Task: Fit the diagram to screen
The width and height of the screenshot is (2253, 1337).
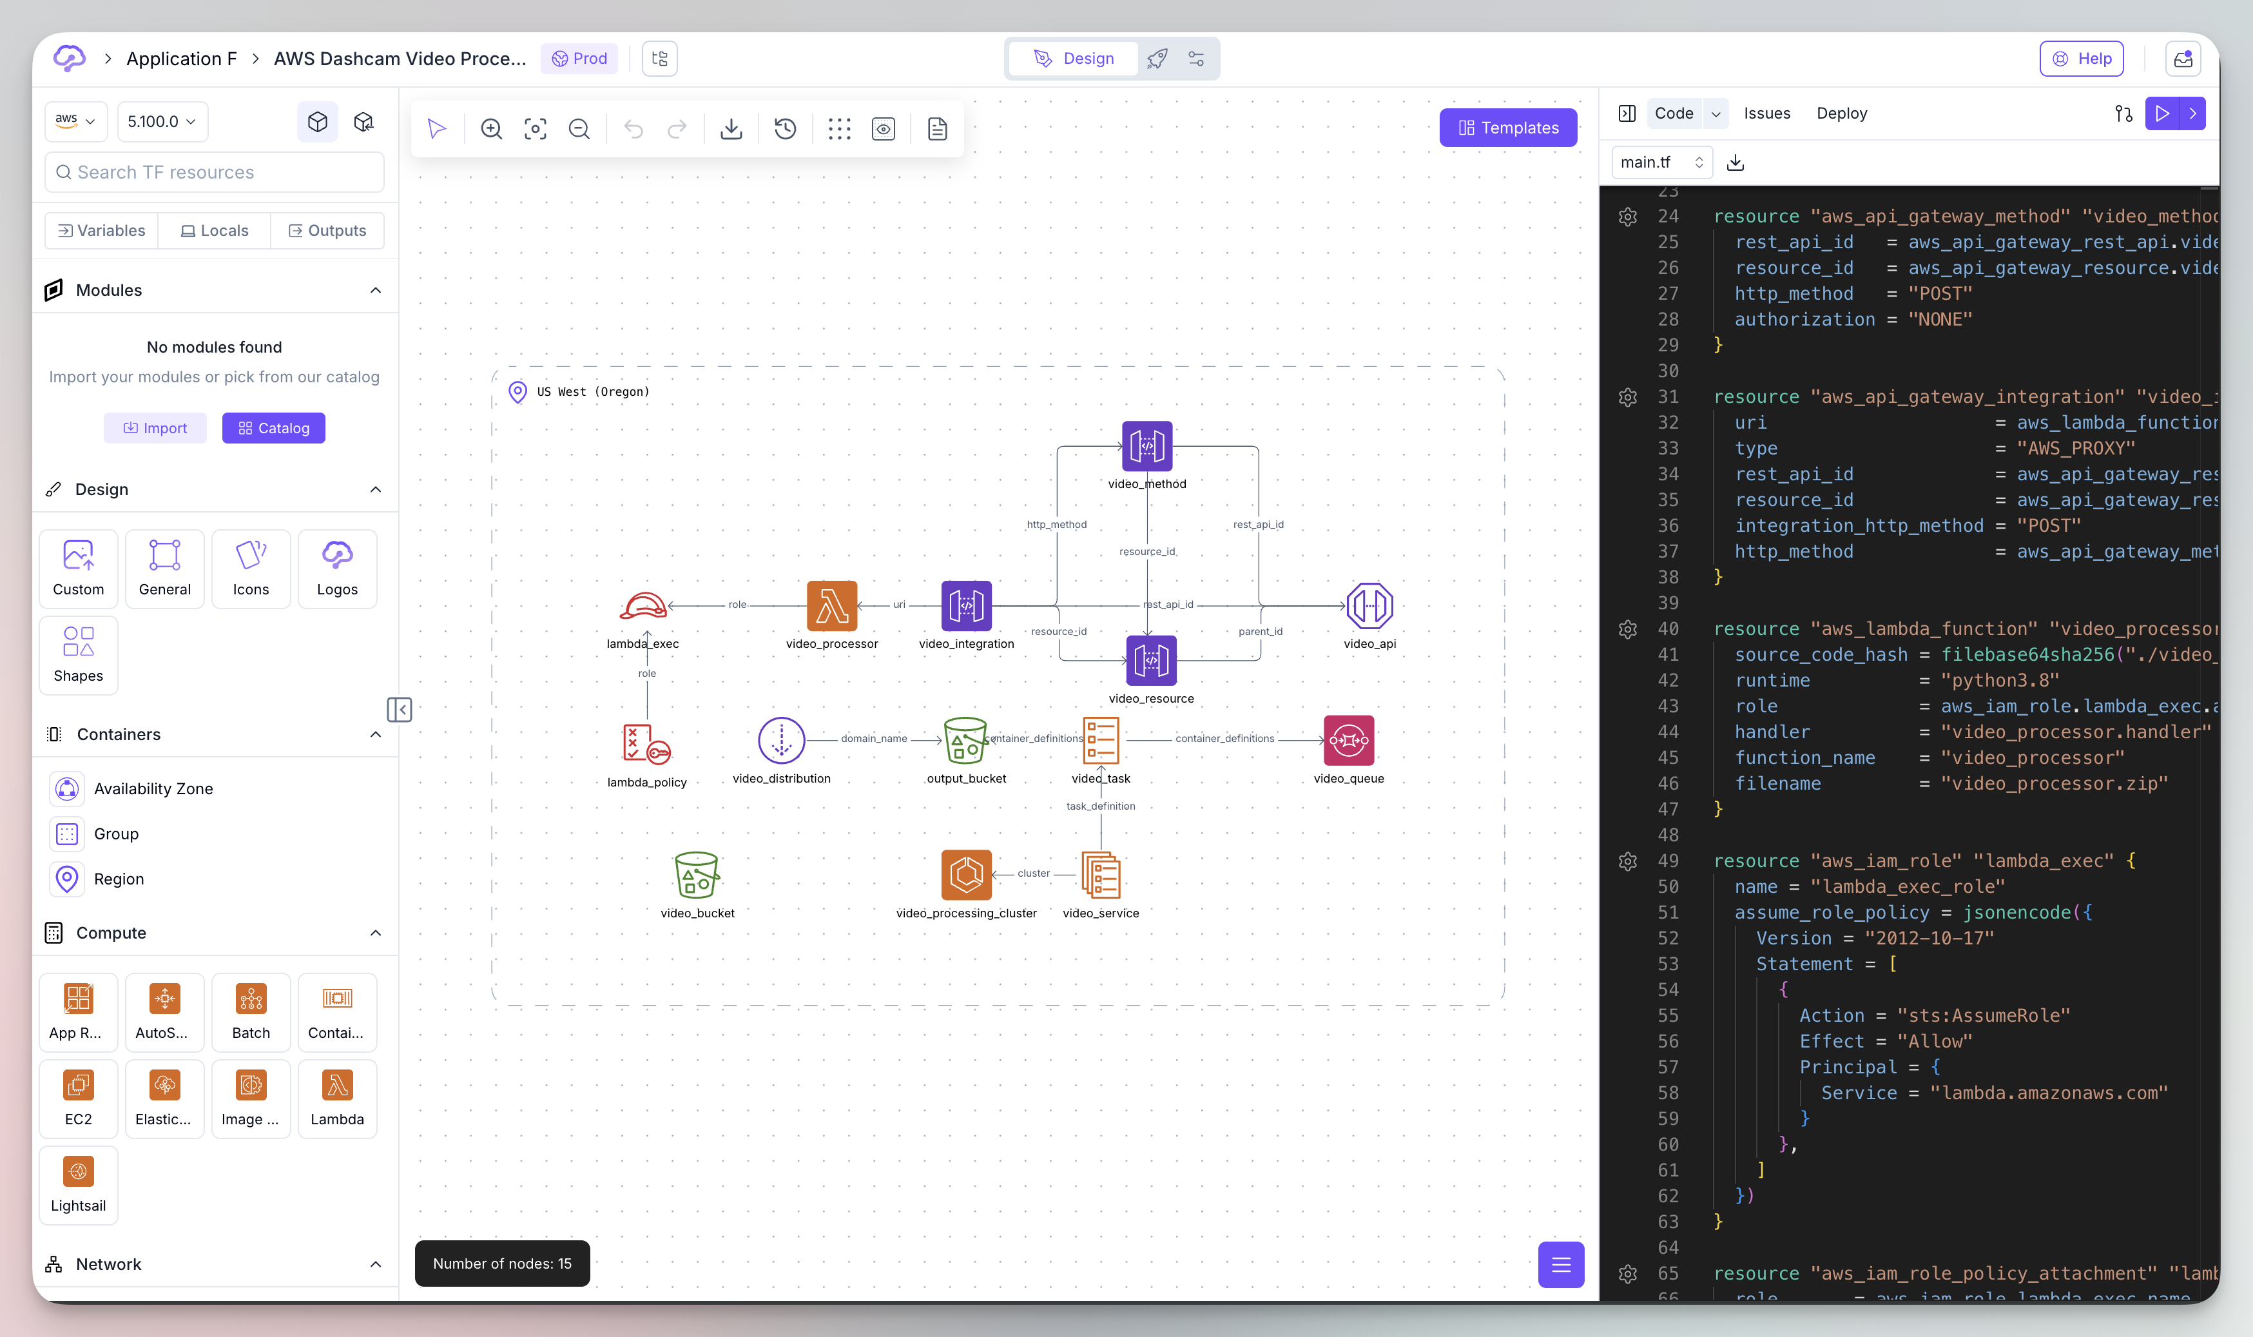Action: tap(535, 129)
